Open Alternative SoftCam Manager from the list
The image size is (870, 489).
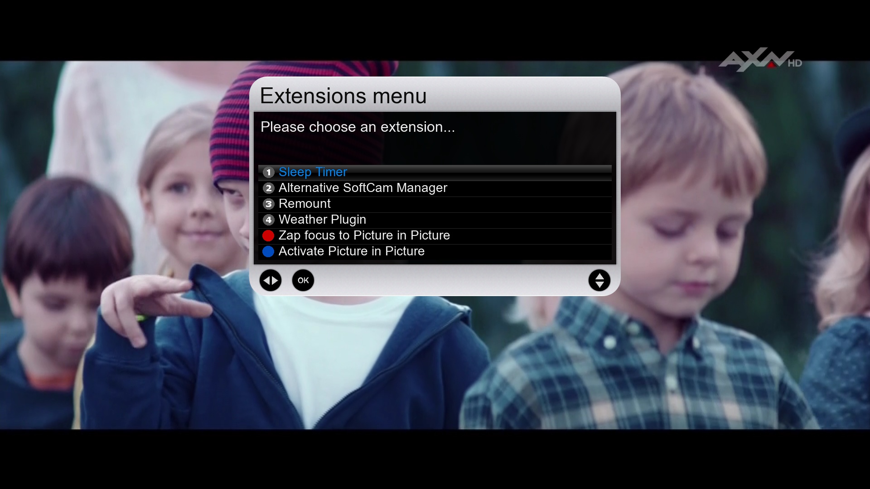click(362, 188)
